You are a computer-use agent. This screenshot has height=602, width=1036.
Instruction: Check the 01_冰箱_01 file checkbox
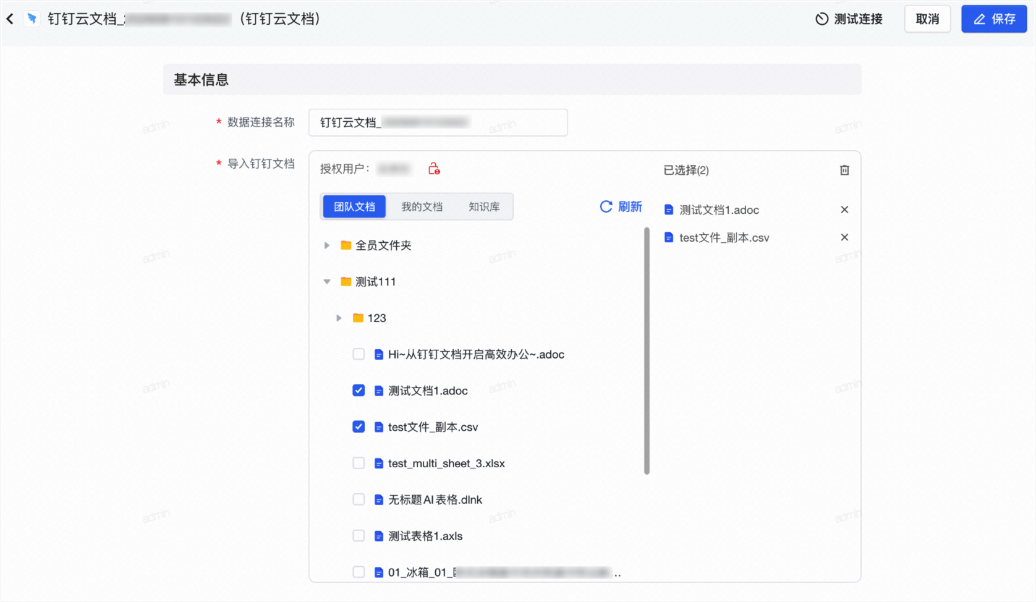[x=359, y=572]
